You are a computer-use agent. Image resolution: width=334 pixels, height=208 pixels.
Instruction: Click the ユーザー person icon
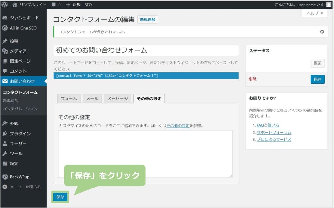(5, 144)
